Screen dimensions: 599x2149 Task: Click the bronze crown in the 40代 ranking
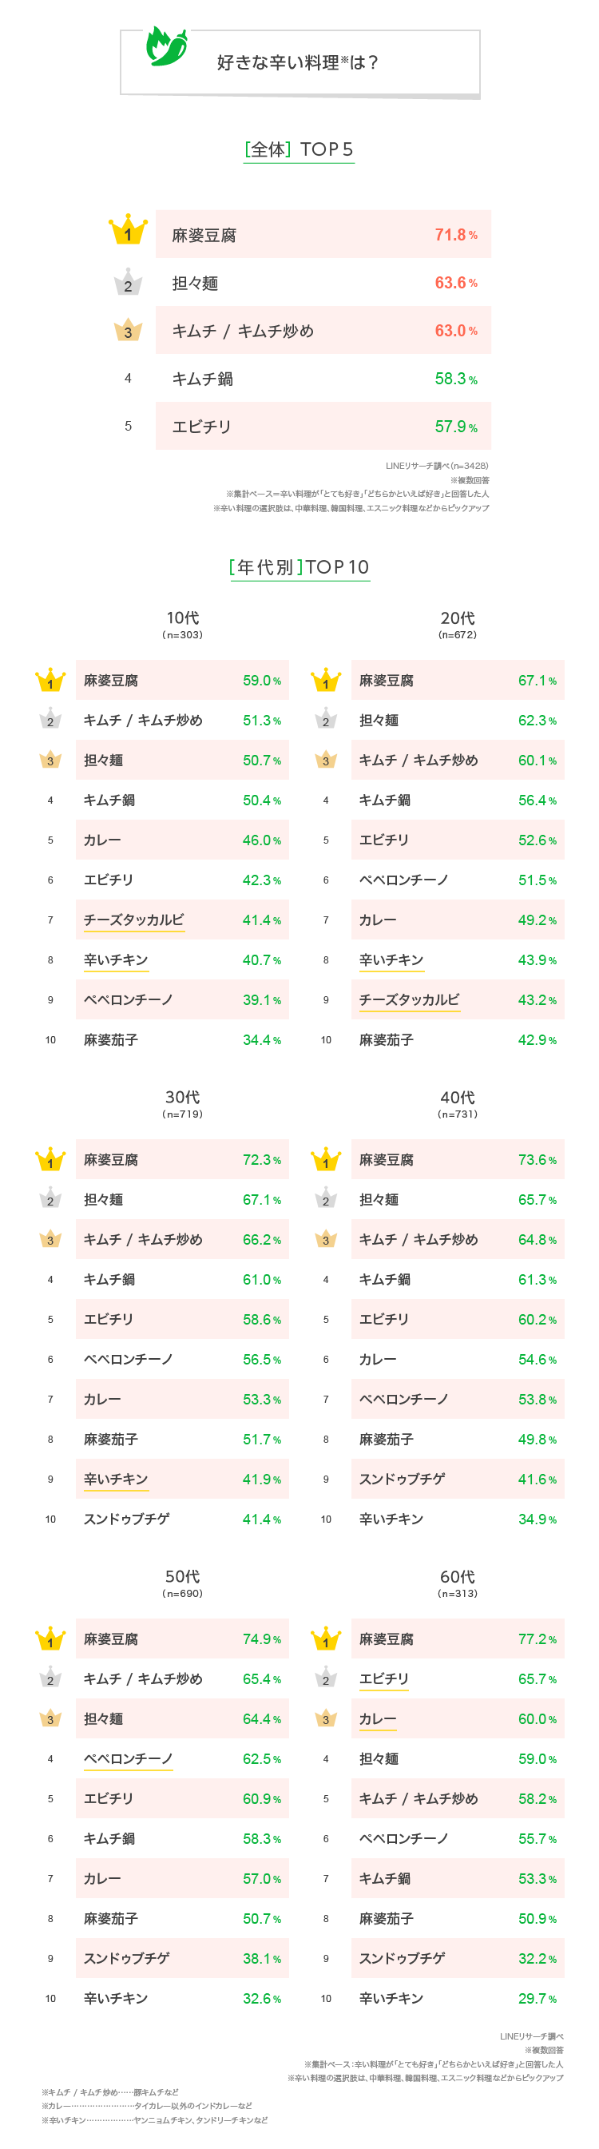[325, 1238]
